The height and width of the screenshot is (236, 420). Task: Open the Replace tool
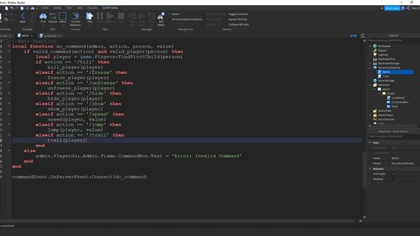click(52, 16)
